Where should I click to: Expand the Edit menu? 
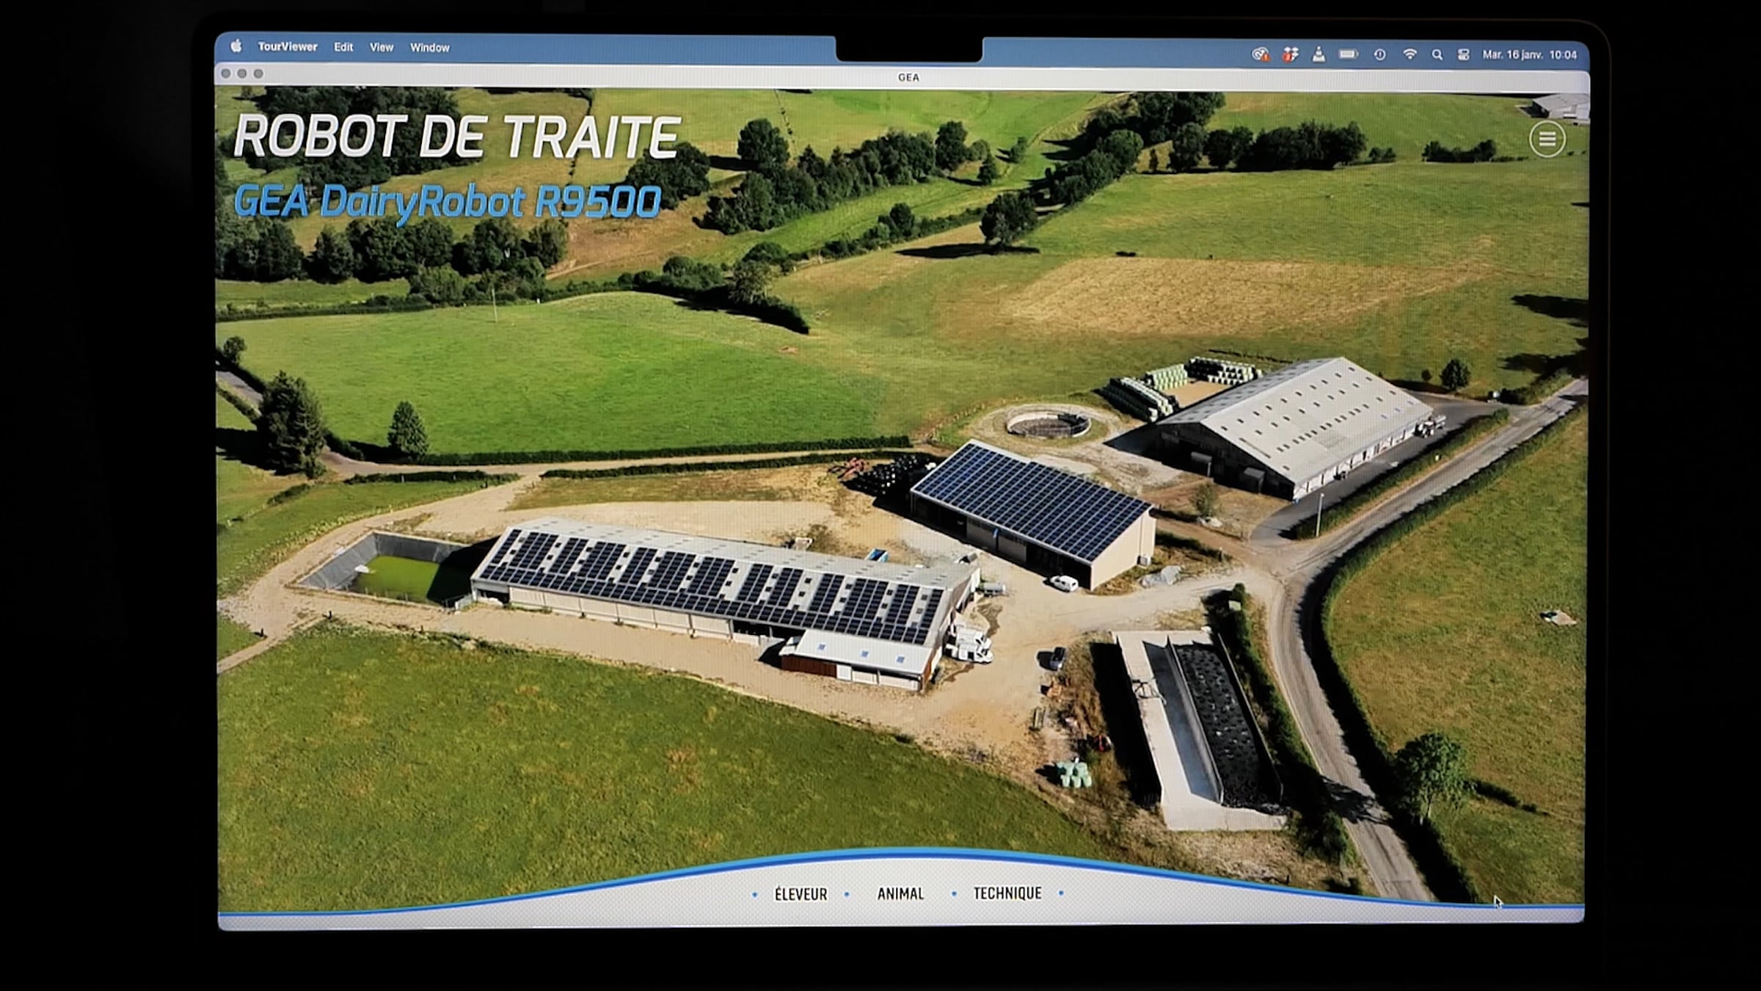pyautogui.click(x=343, y=47)
